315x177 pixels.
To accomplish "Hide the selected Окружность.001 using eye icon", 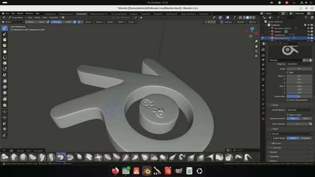I will click(x=309, y=38).
